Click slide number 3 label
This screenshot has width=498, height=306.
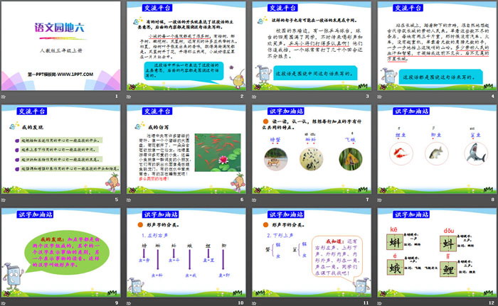click(368, 96)
